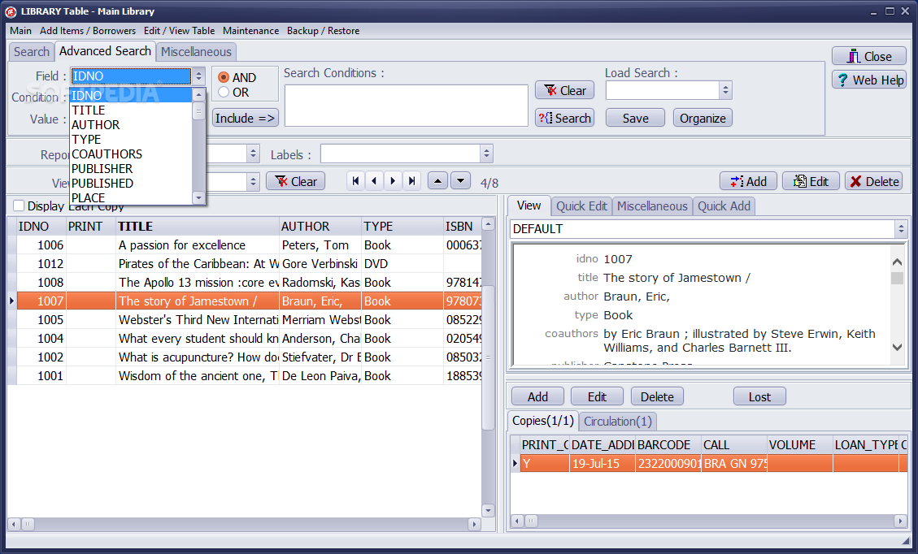Screen dimensions: 918x554
Task: Open Add Items / Borrowers menu
Action: [88, 30]
